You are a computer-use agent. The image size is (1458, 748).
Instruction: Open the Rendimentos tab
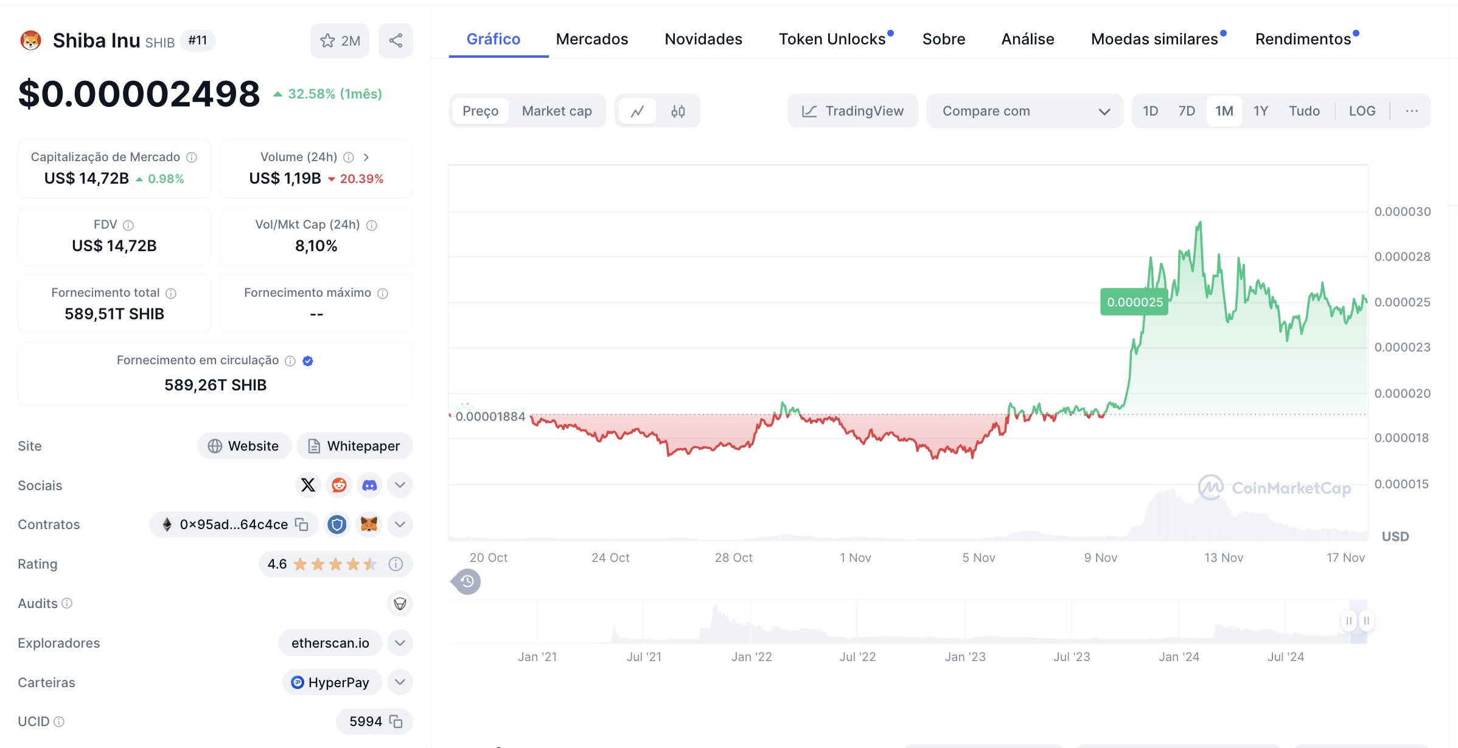(1303, 40)
